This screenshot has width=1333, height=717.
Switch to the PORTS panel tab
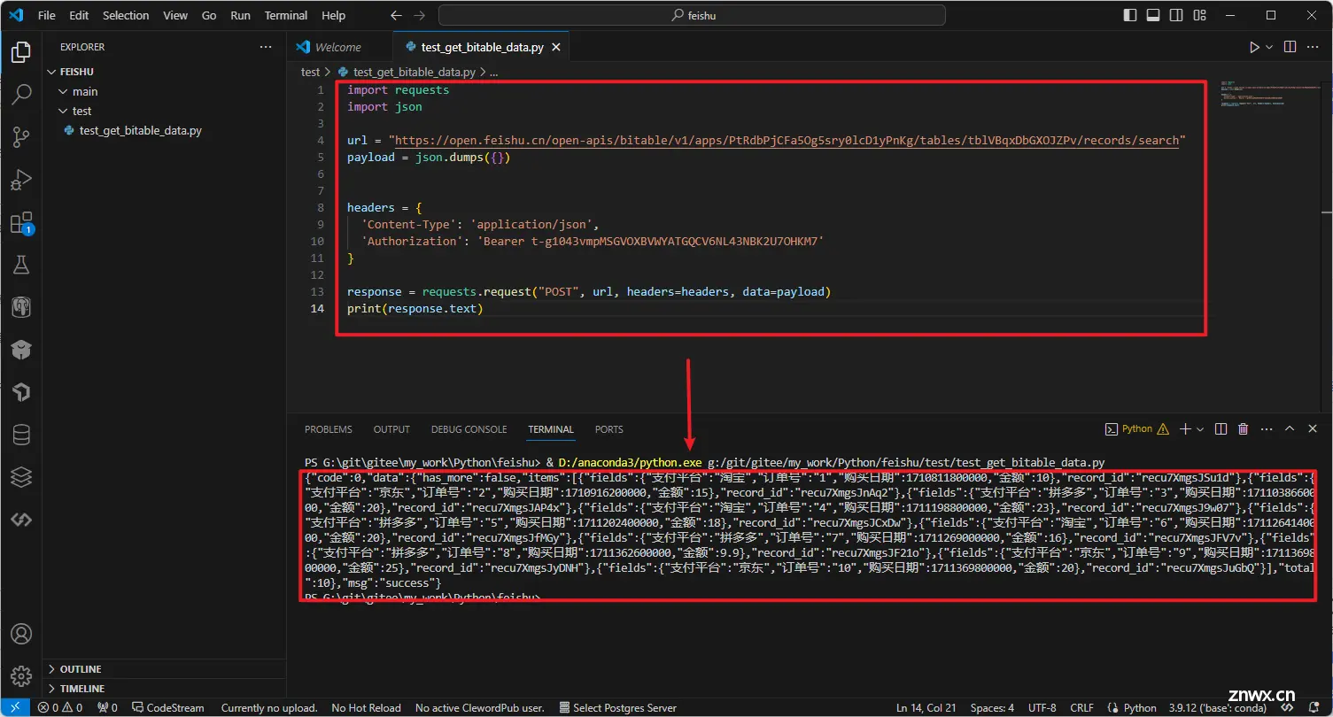[x=608, y=429]
